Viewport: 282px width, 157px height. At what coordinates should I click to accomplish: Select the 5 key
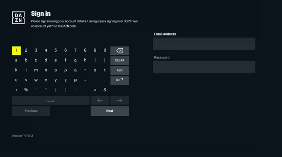56,51
